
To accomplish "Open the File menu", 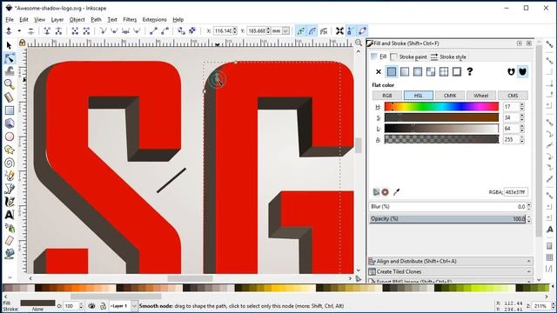I will tap(10, 19).
